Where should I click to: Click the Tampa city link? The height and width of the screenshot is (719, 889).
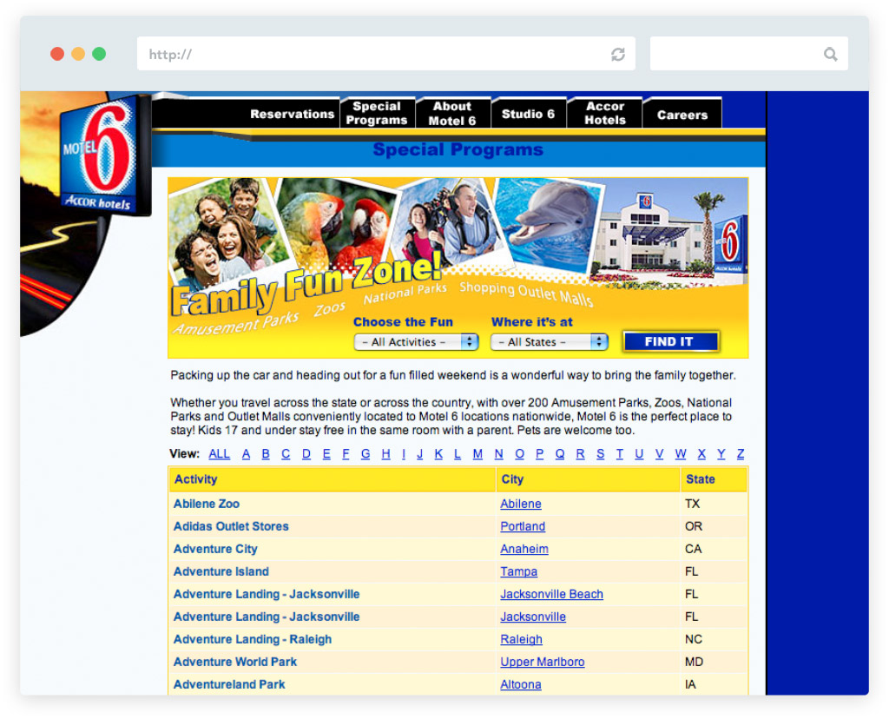click(518, 571)
